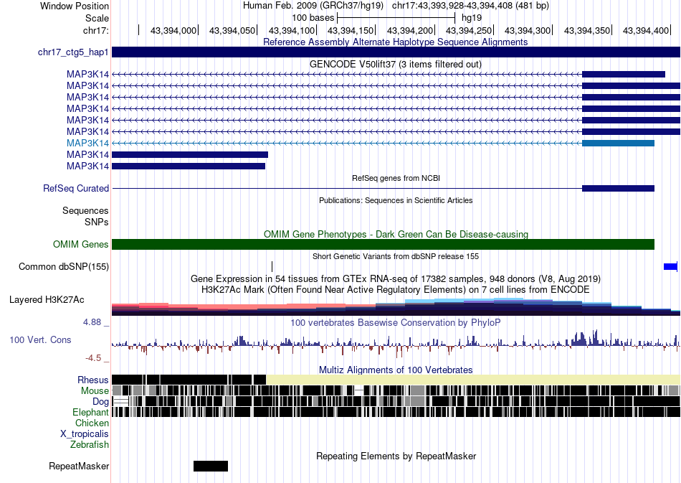Viewport: 681px width, 483px height.
Task: Click the -4.5 lower scale value
Action: (x=93, y=358)
